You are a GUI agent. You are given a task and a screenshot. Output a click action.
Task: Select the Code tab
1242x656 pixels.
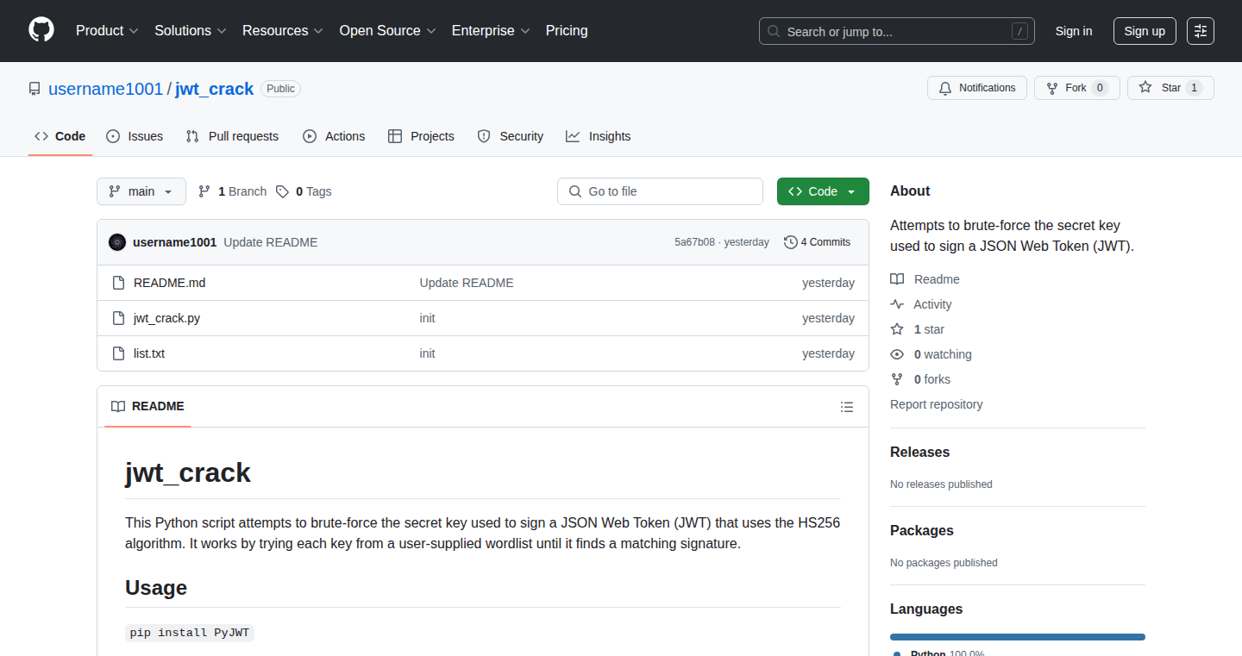(60, 136)
